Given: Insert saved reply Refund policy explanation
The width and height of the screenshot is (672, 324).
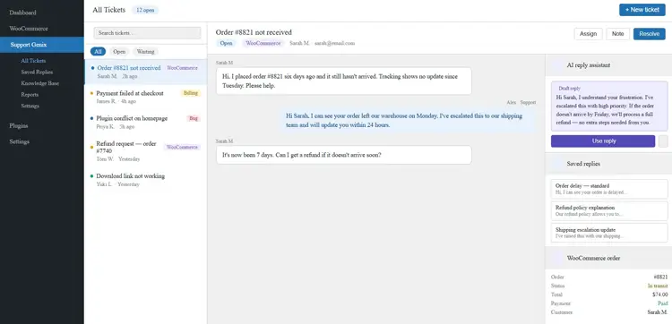Looking at the screenshot, I should [x=609, y=211].
